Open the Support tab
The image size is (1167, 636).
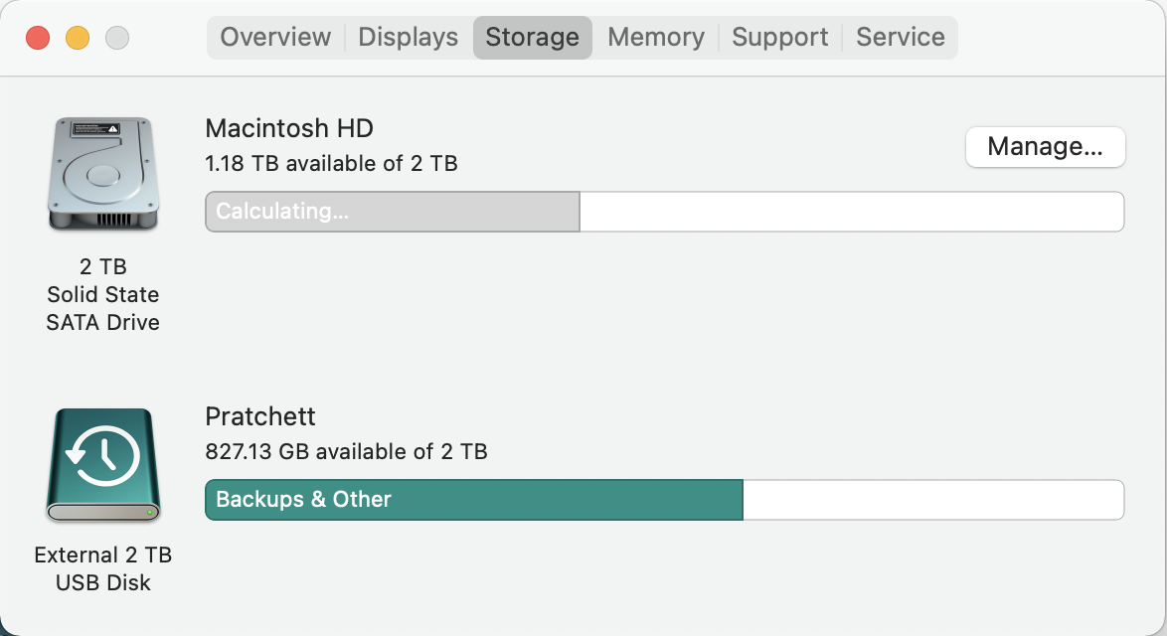pyautogui.click(x=779, y=38)
